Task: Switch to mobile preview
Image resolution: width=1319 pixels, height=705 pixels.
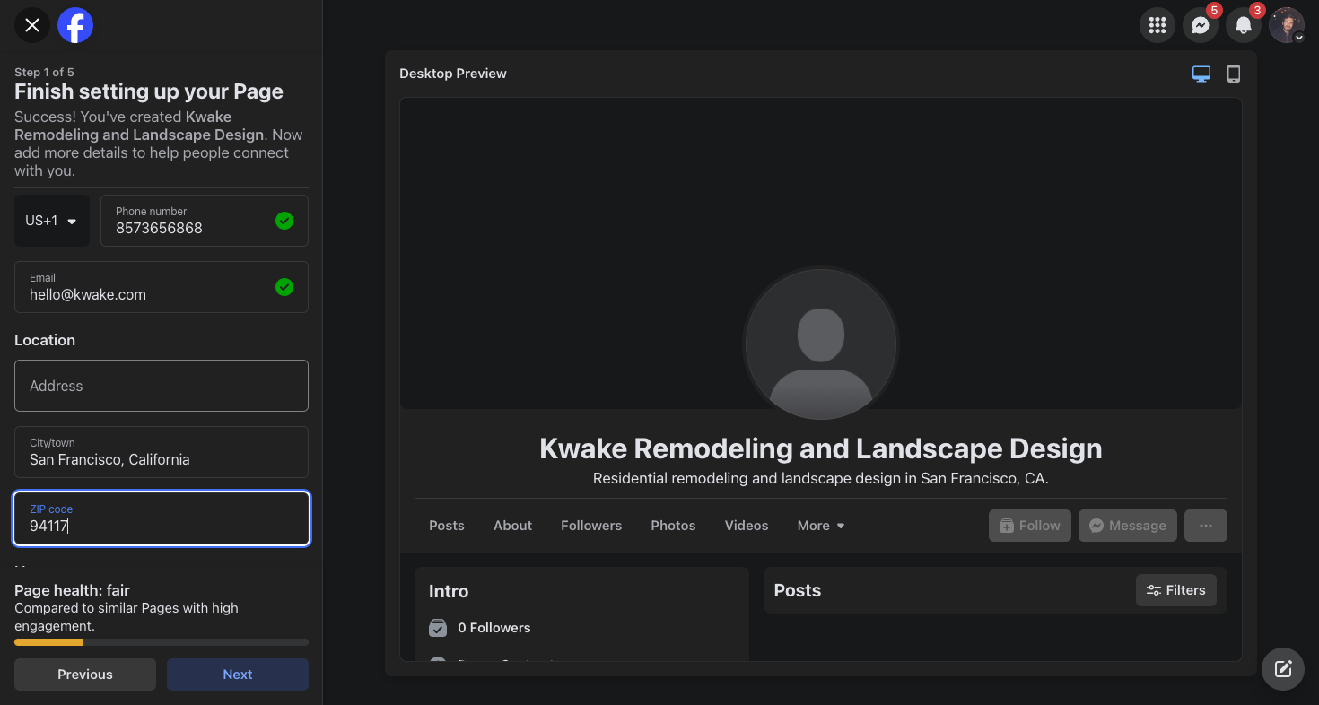Action: click(1234, 74)
